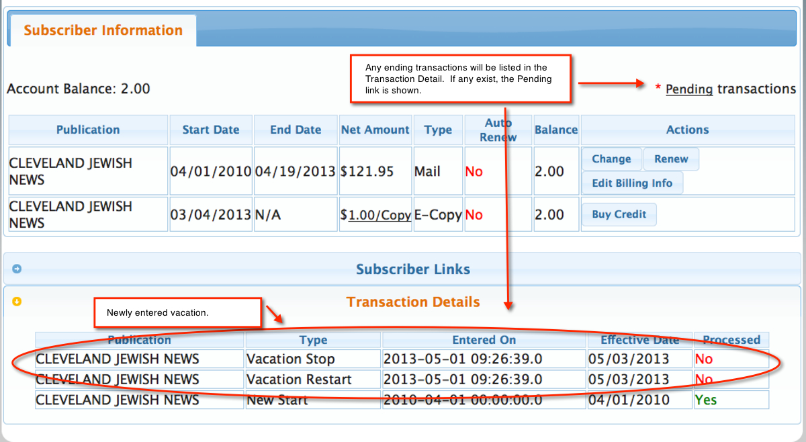Select the 03/04/2013 start date cell
The image size is (806, 442).
[211, 215]
